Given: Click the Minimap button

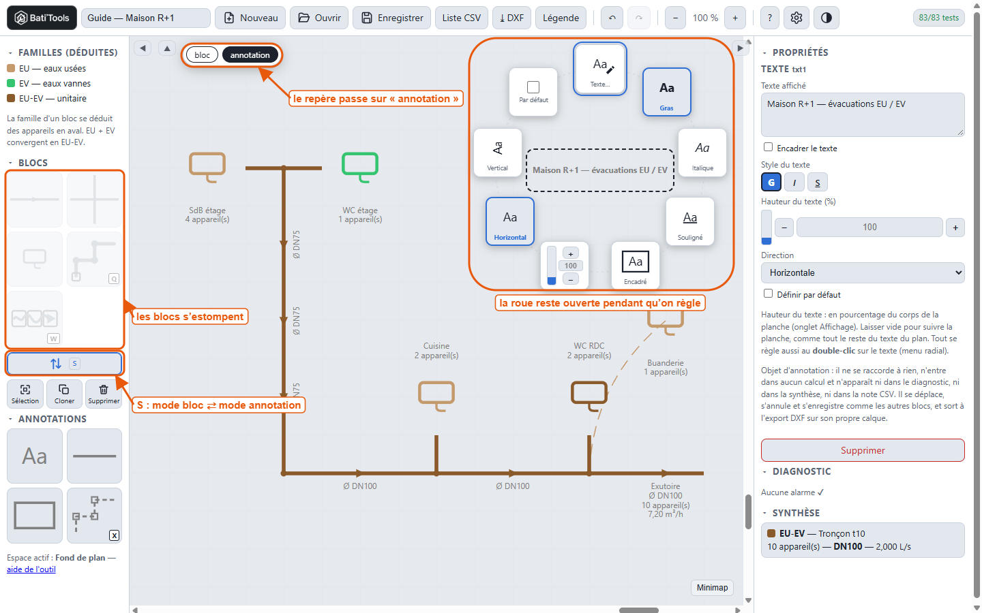Looking at the screenshot, I should click(x=712, y=588).
